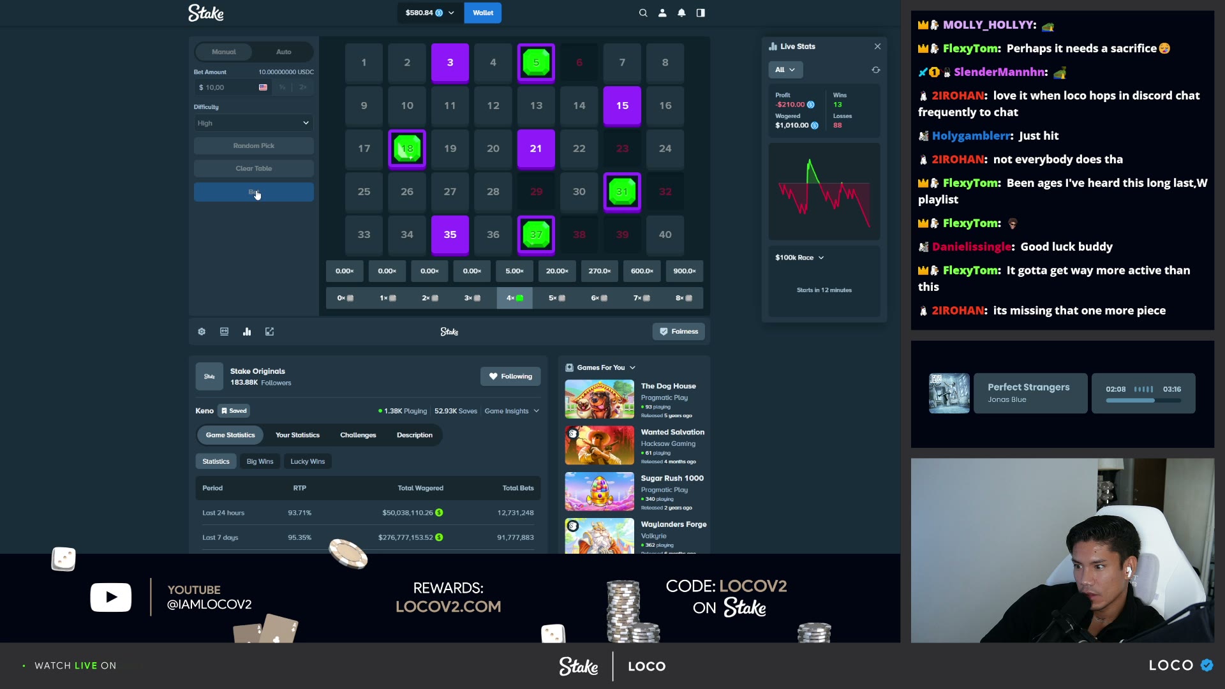Open game settings gear icon
The width and height of the screenshot is (1225, 689).
click(202, 332)
